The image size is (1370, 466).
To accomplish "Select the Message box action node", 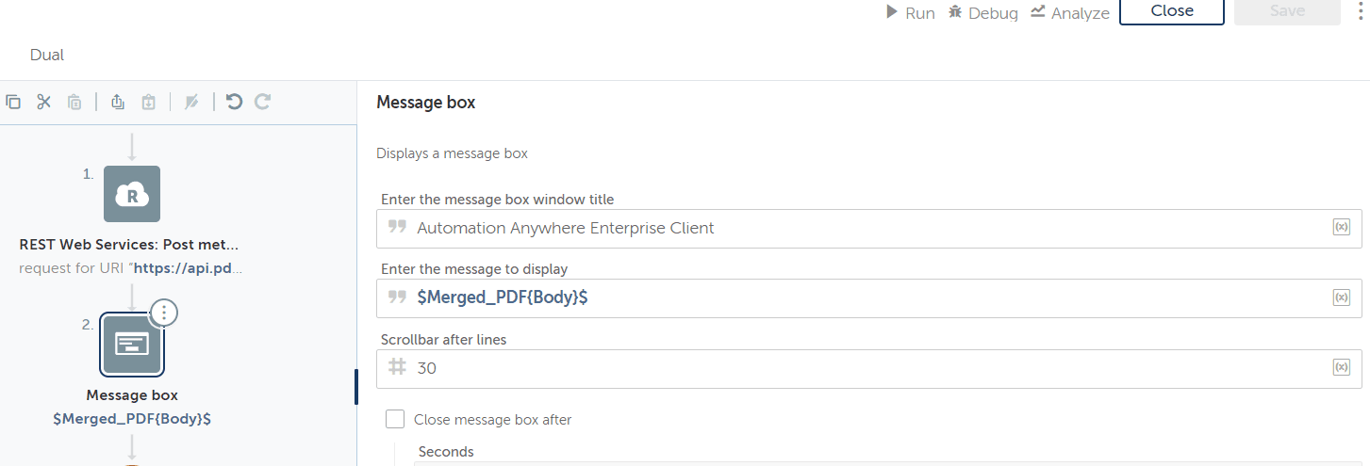I will tap(132, 345).
